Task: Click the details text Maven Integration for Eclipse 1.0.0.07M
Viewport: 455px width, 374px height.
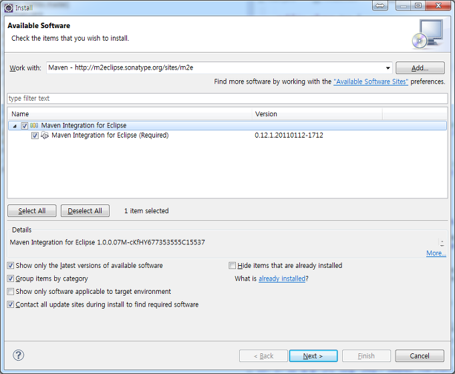Action: 108,242
